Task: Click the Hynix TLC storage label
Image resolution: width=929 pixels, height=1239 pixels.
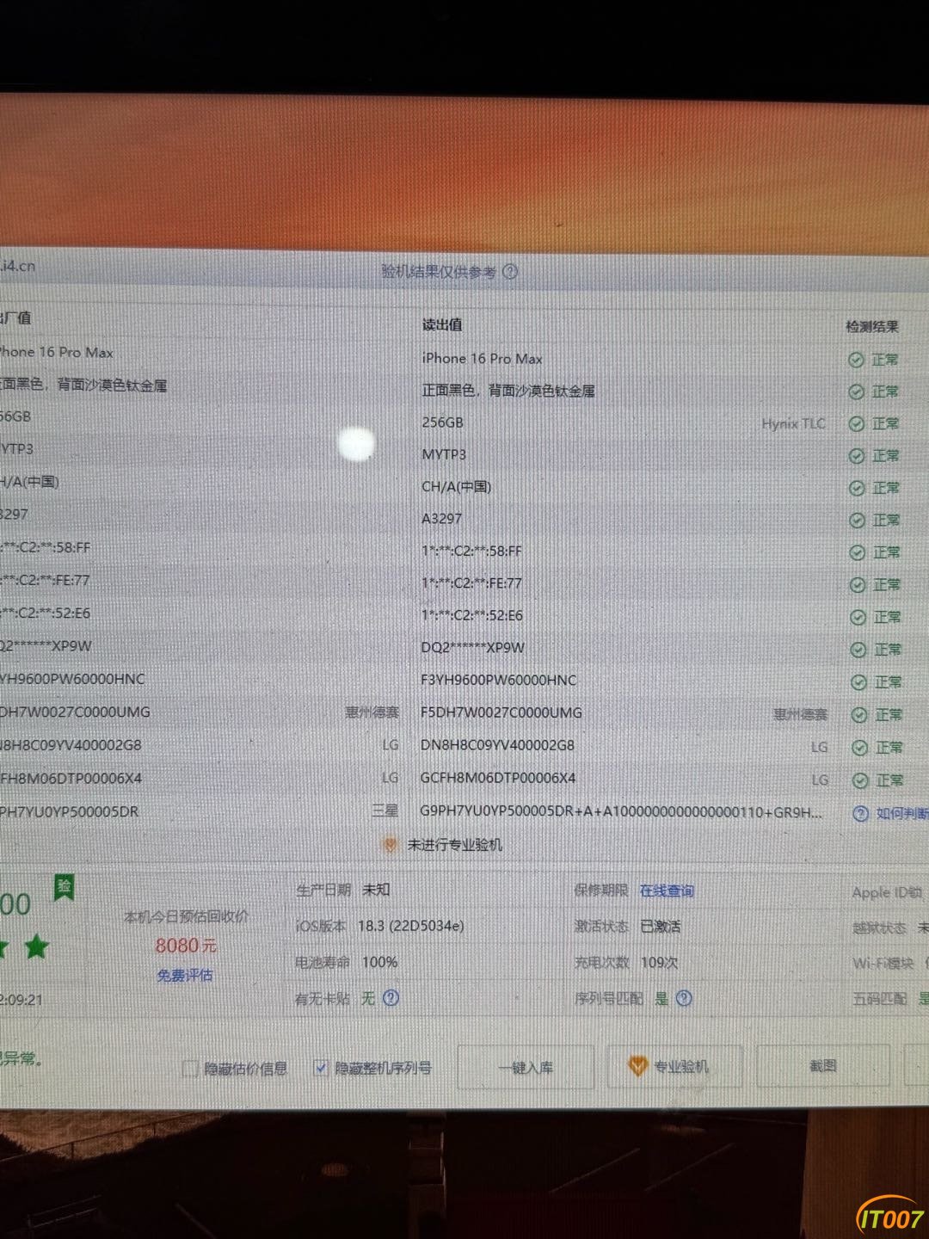Action: tap(793, 423)
